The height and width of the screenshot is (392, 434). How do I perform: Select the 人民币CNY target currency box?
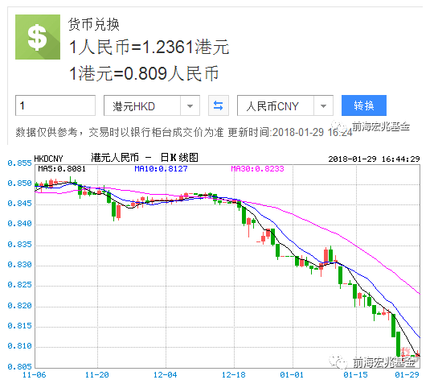[x=285, y=105]
